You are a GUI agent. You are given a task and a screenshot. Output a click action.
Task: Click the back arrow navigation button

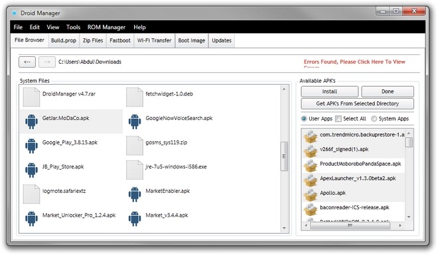point(27,62)
